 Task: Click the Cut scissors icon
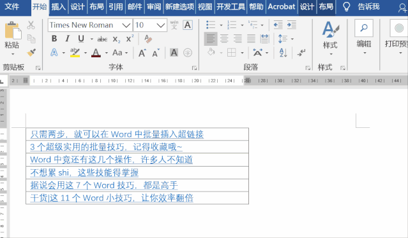31,25
